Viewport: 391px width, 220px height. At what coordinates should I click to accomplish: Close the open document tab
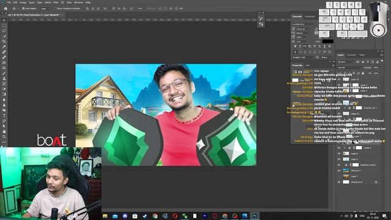tap(62, 15)
